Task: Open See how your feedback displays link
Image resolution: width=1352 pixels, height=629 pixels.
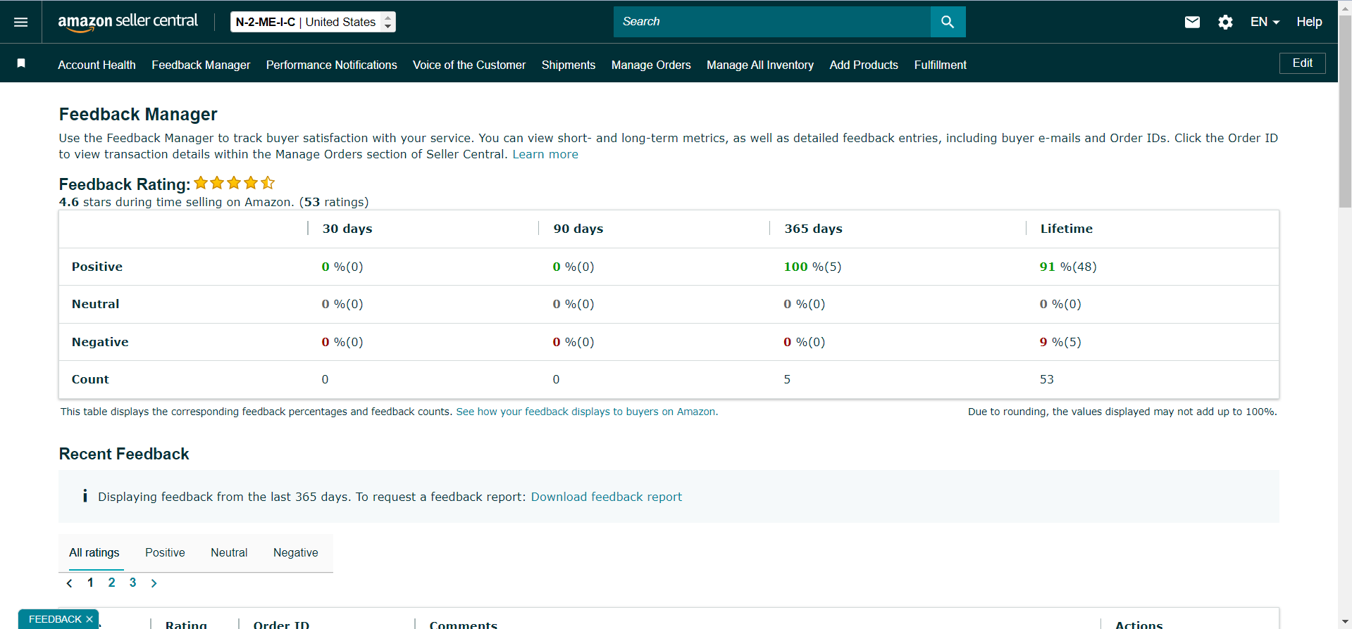Action: pos(587,412)
